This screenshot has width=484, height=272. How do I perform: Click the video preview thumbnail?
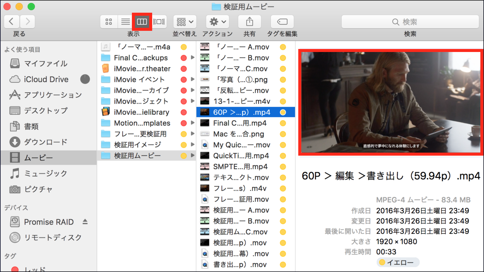point(390,102)
